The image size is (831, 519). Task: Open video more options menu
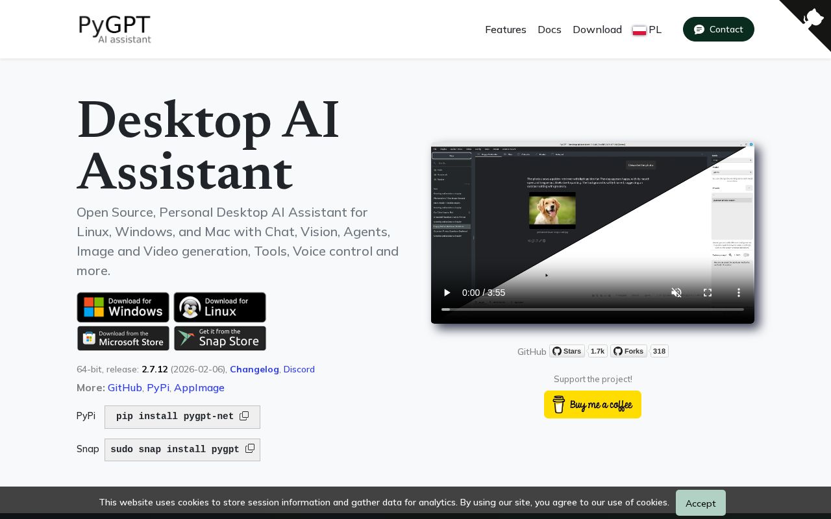tap(739, 293)
